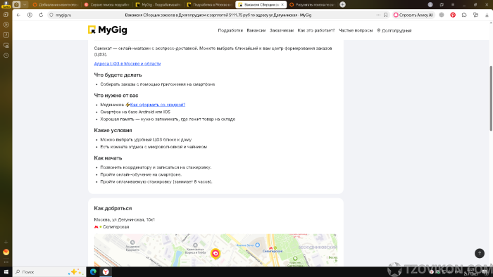This screenshot has height=277, width=493.
Task: Open sidebar video play icon
Action: coord(6,25)
